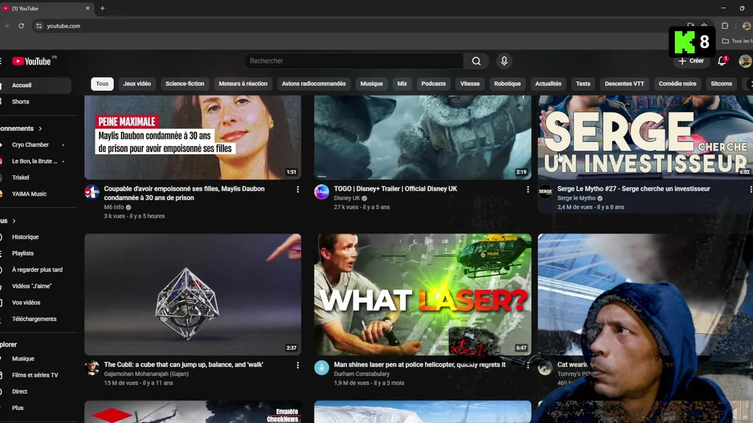Expand the Vous section chevron
Image resolution: width=753 pixels, height=423 pixels.
[x=14, y=221]
